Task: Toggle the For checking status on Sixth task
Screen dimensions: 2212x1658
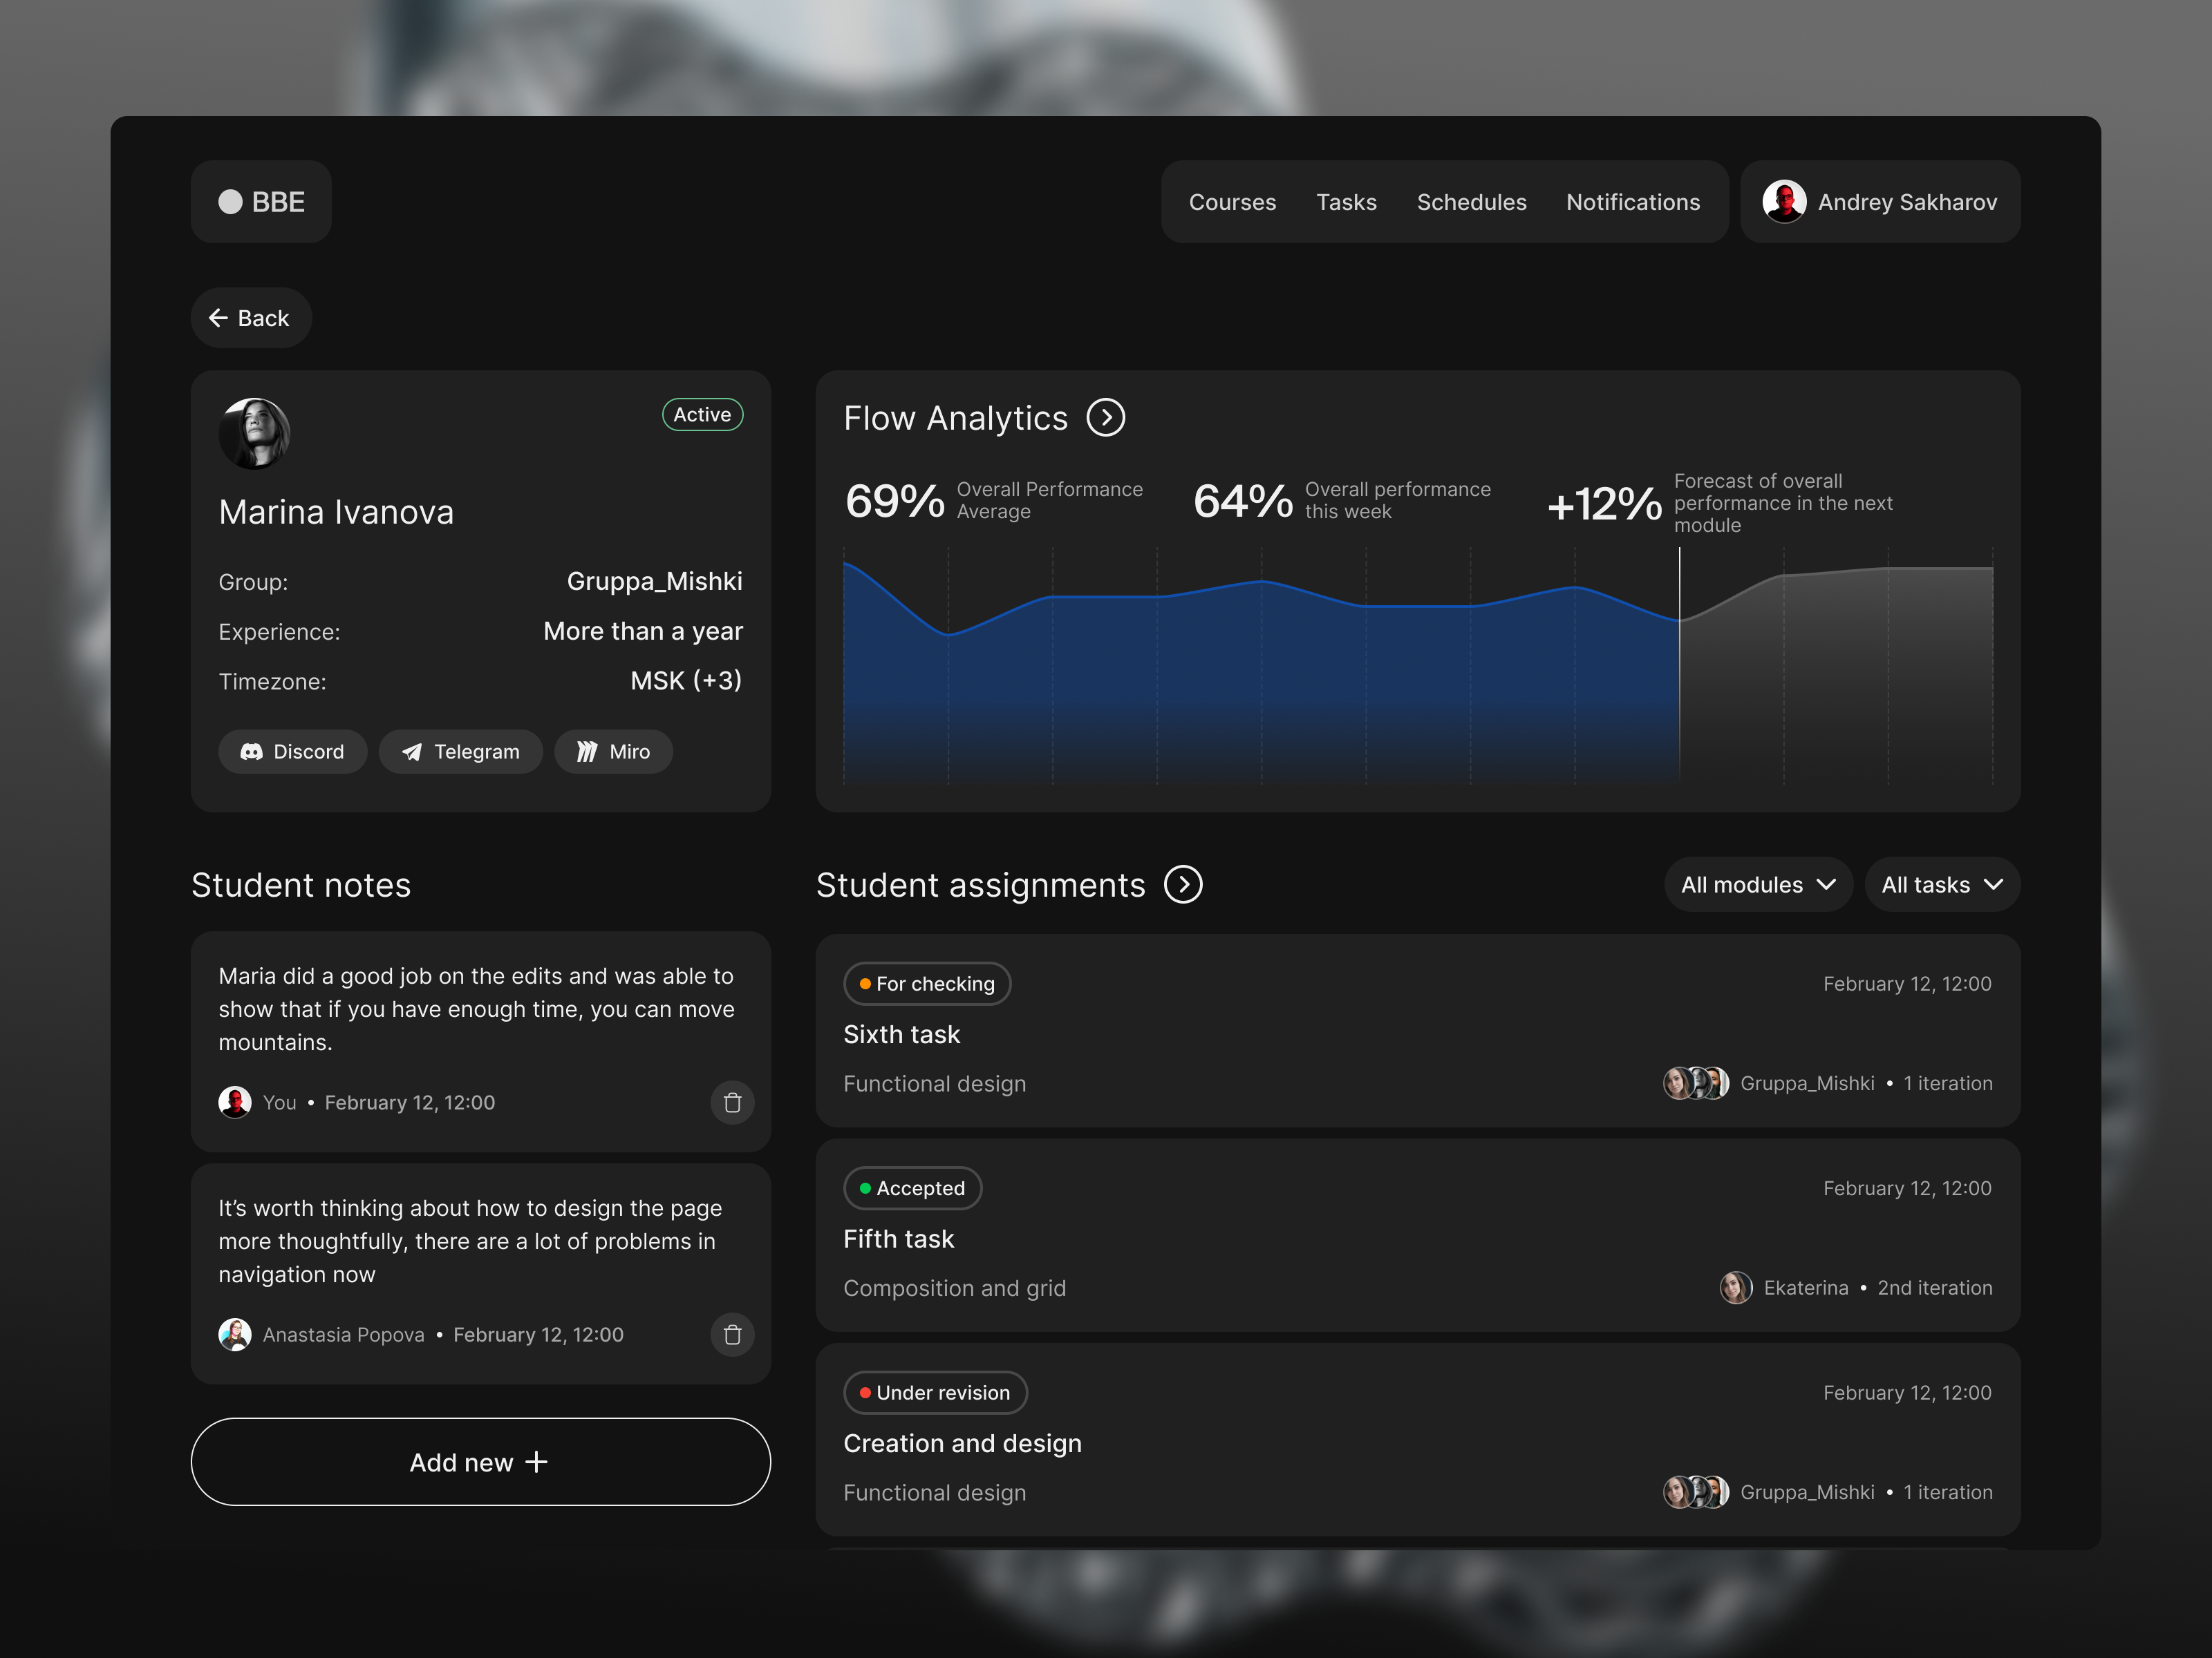Action: pos(926,984)
